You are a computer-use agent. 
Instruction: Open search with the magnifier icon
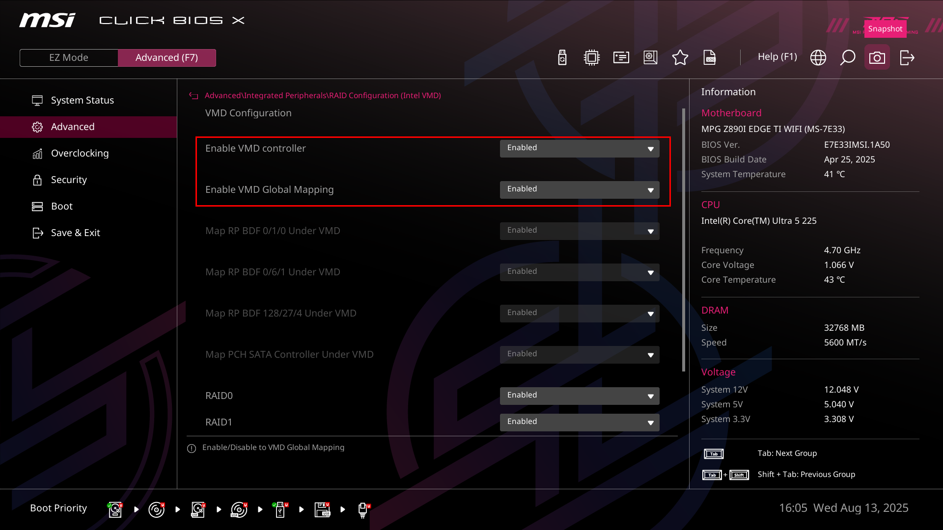pos(848,57)
